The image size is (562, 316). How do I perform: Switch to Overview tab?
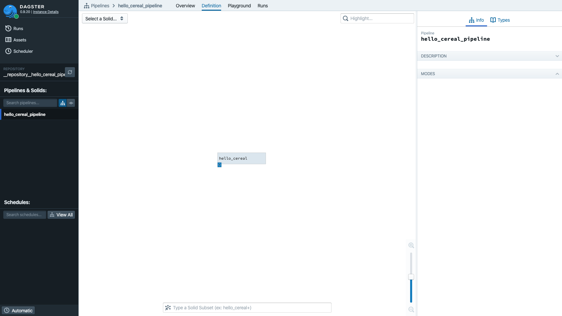click(185, 6)
